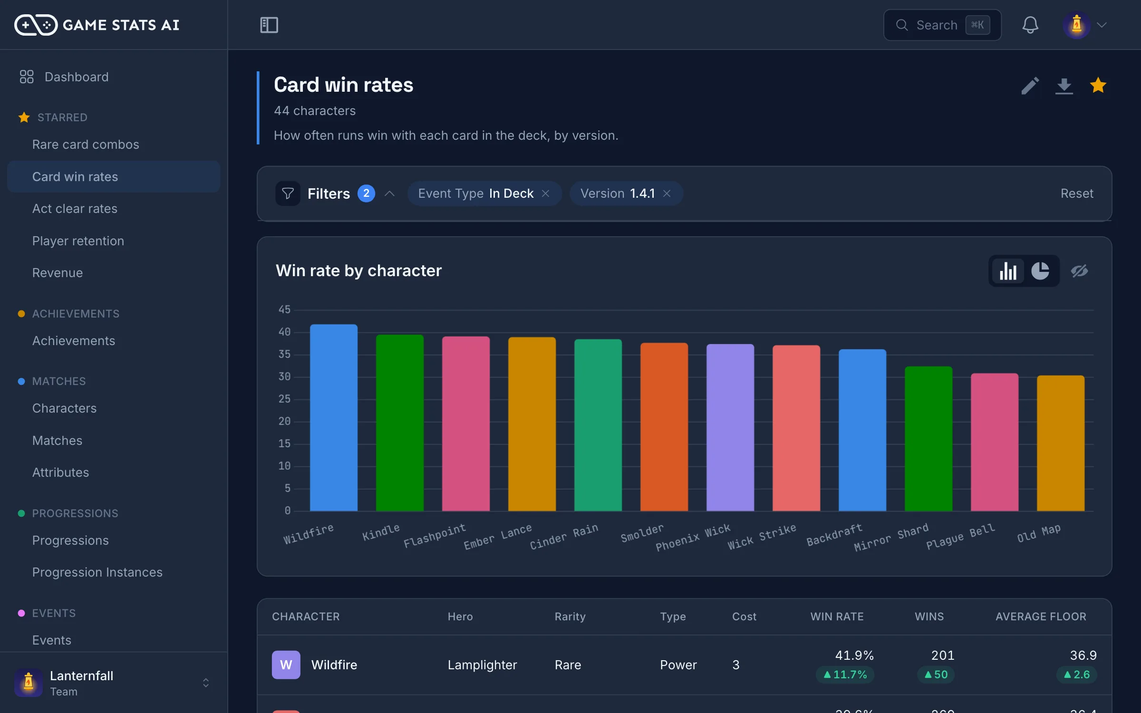Sort by WINS column
The width and height of the screenshot is (1141, 713).
[x=929, y=617]
